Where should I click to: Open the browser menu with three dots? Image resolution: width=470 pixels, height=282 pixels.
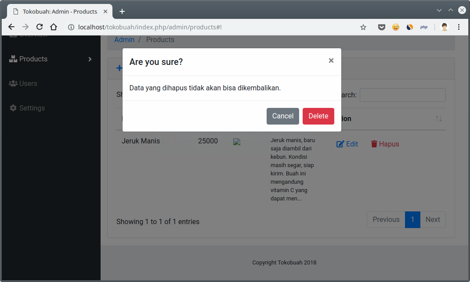click(x=458, y=27)
